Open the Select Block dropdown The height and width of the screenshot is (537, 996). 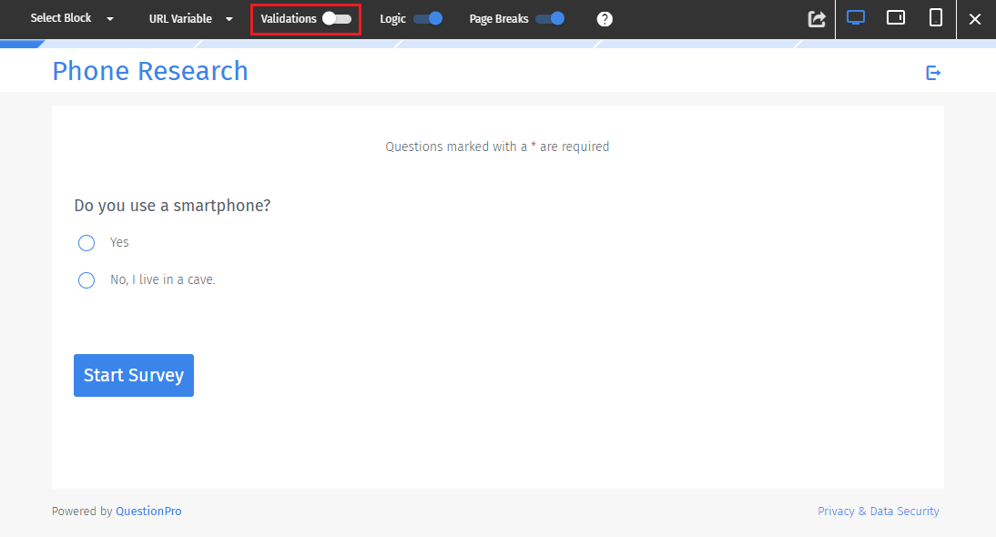[x=61, y=17]
